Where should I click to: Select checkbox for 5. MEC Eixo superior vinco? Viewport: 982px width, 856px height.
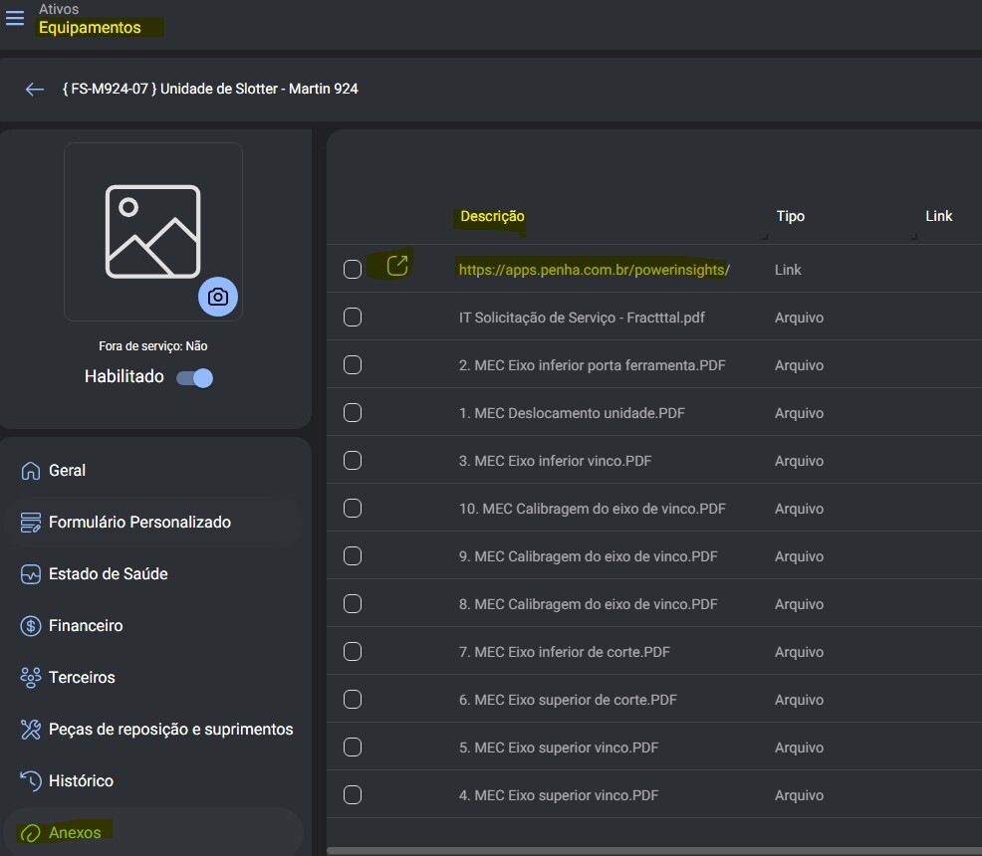(x=353, y=748)
